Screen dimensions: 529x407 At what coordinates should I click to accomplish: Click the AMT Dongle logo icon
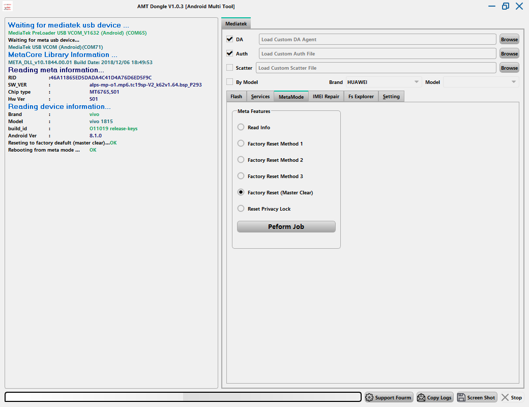pyautogui.click(x=8, y=6)
